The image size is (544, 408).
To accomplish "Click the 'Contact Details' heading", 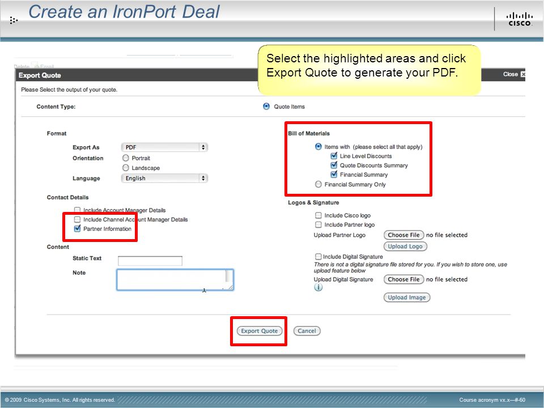I will pos(67,197).
